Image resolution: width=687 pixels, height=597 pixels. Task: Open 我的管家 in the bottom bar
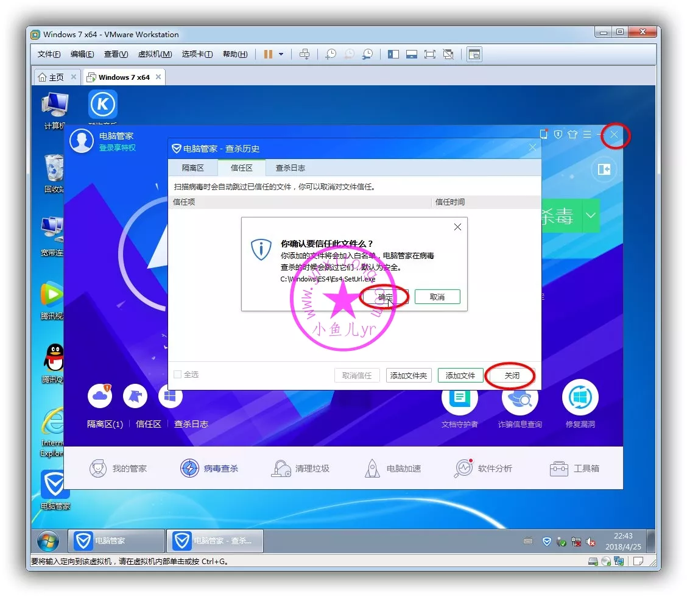[x=119, y=468]
